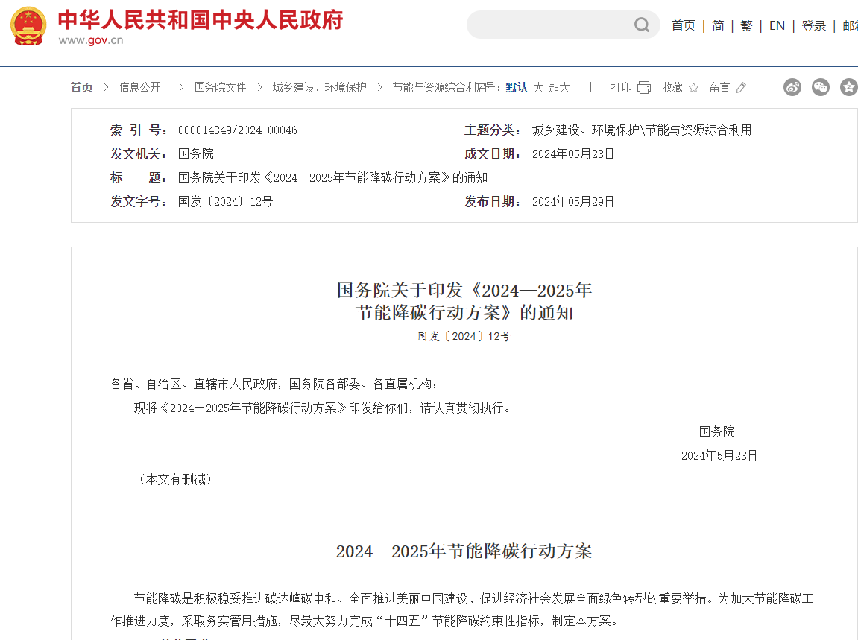Click 打印 print label

[621, 87]
